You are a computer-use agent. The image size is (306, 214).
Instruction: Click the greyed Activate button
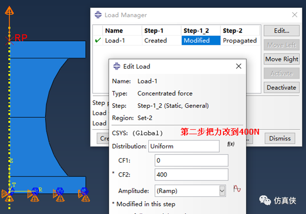pos(281,74)
